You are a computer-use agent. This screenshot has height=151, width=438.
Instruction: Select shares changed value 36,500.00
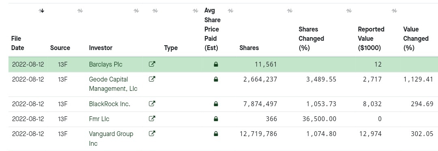point(319,119)
